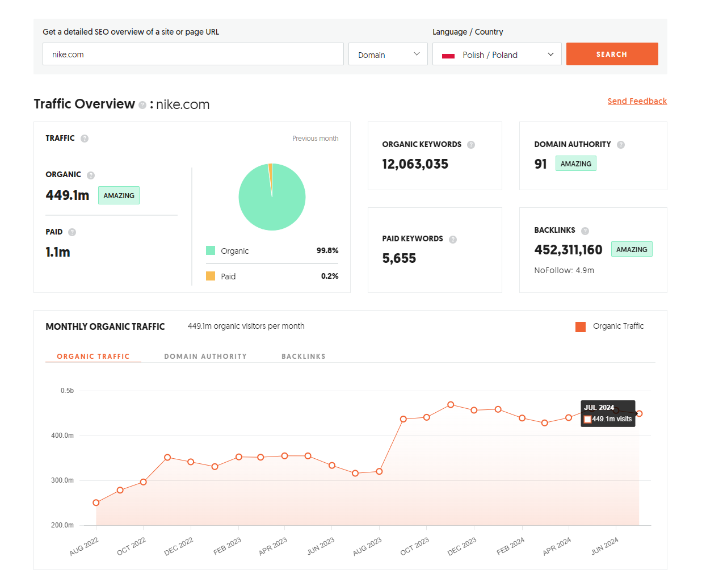Click help icon beside DOMAIN AUTHORITY card

click(x=621, y=145)
